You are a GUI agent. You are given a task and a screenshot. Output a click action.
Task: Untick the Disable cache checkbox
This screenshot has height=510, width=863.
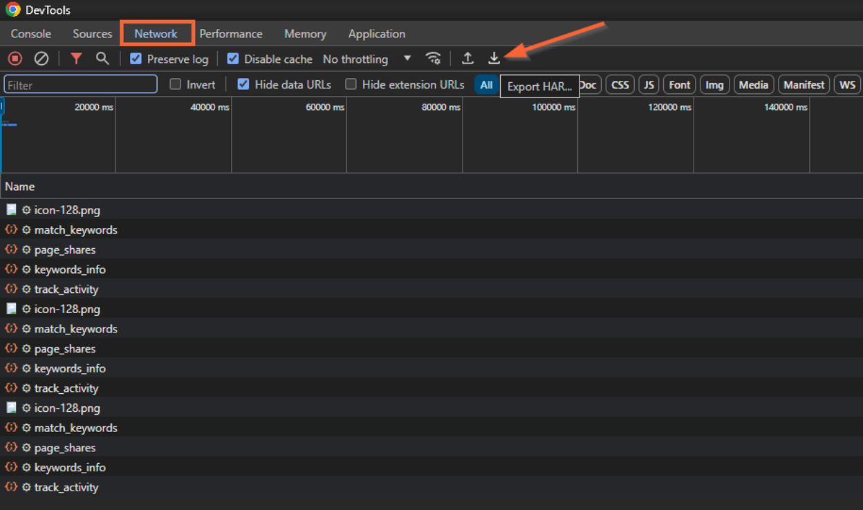[x=233, y=59]
